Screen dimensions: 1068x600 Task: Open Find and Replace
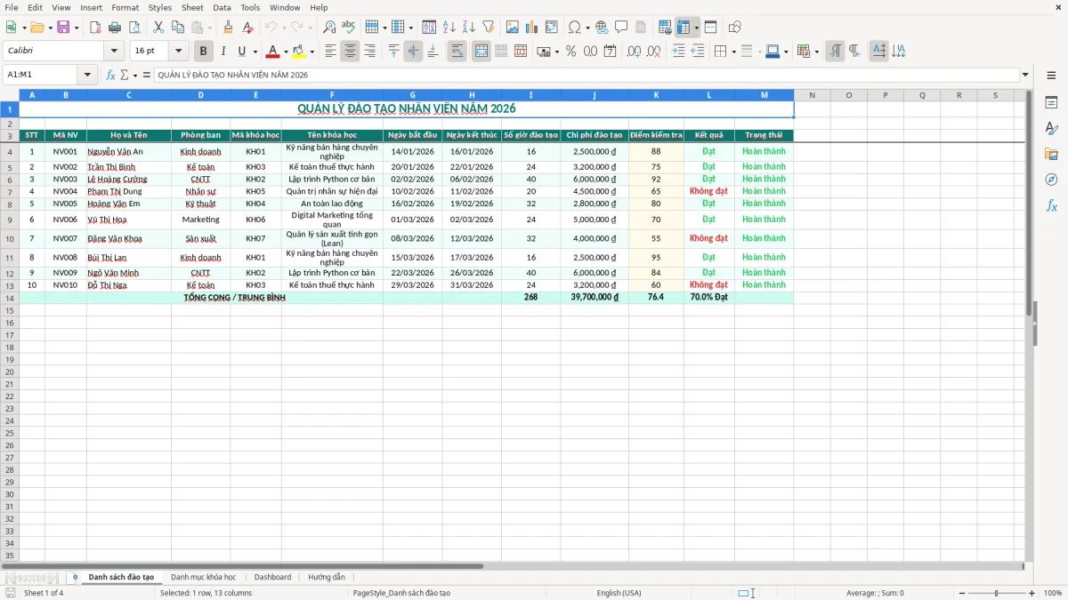329,28
